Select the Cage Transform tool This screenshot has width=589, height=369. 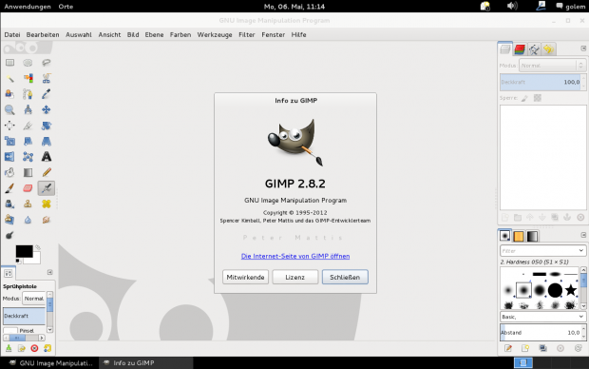28,157
